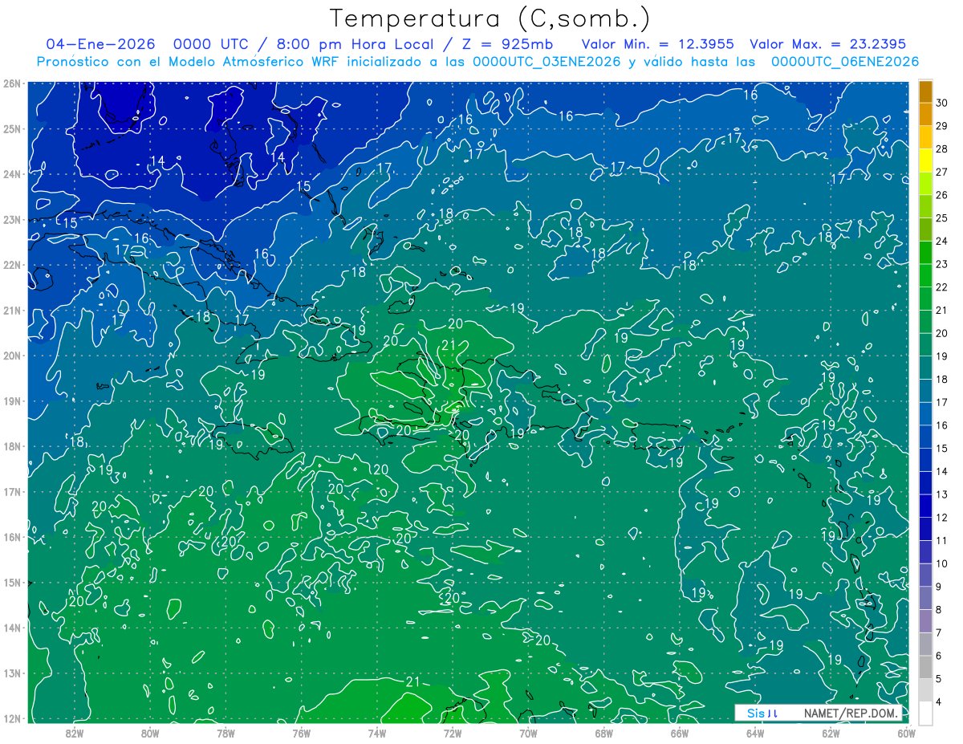Click latitude axis label 23N

click(x=10, y=219)
